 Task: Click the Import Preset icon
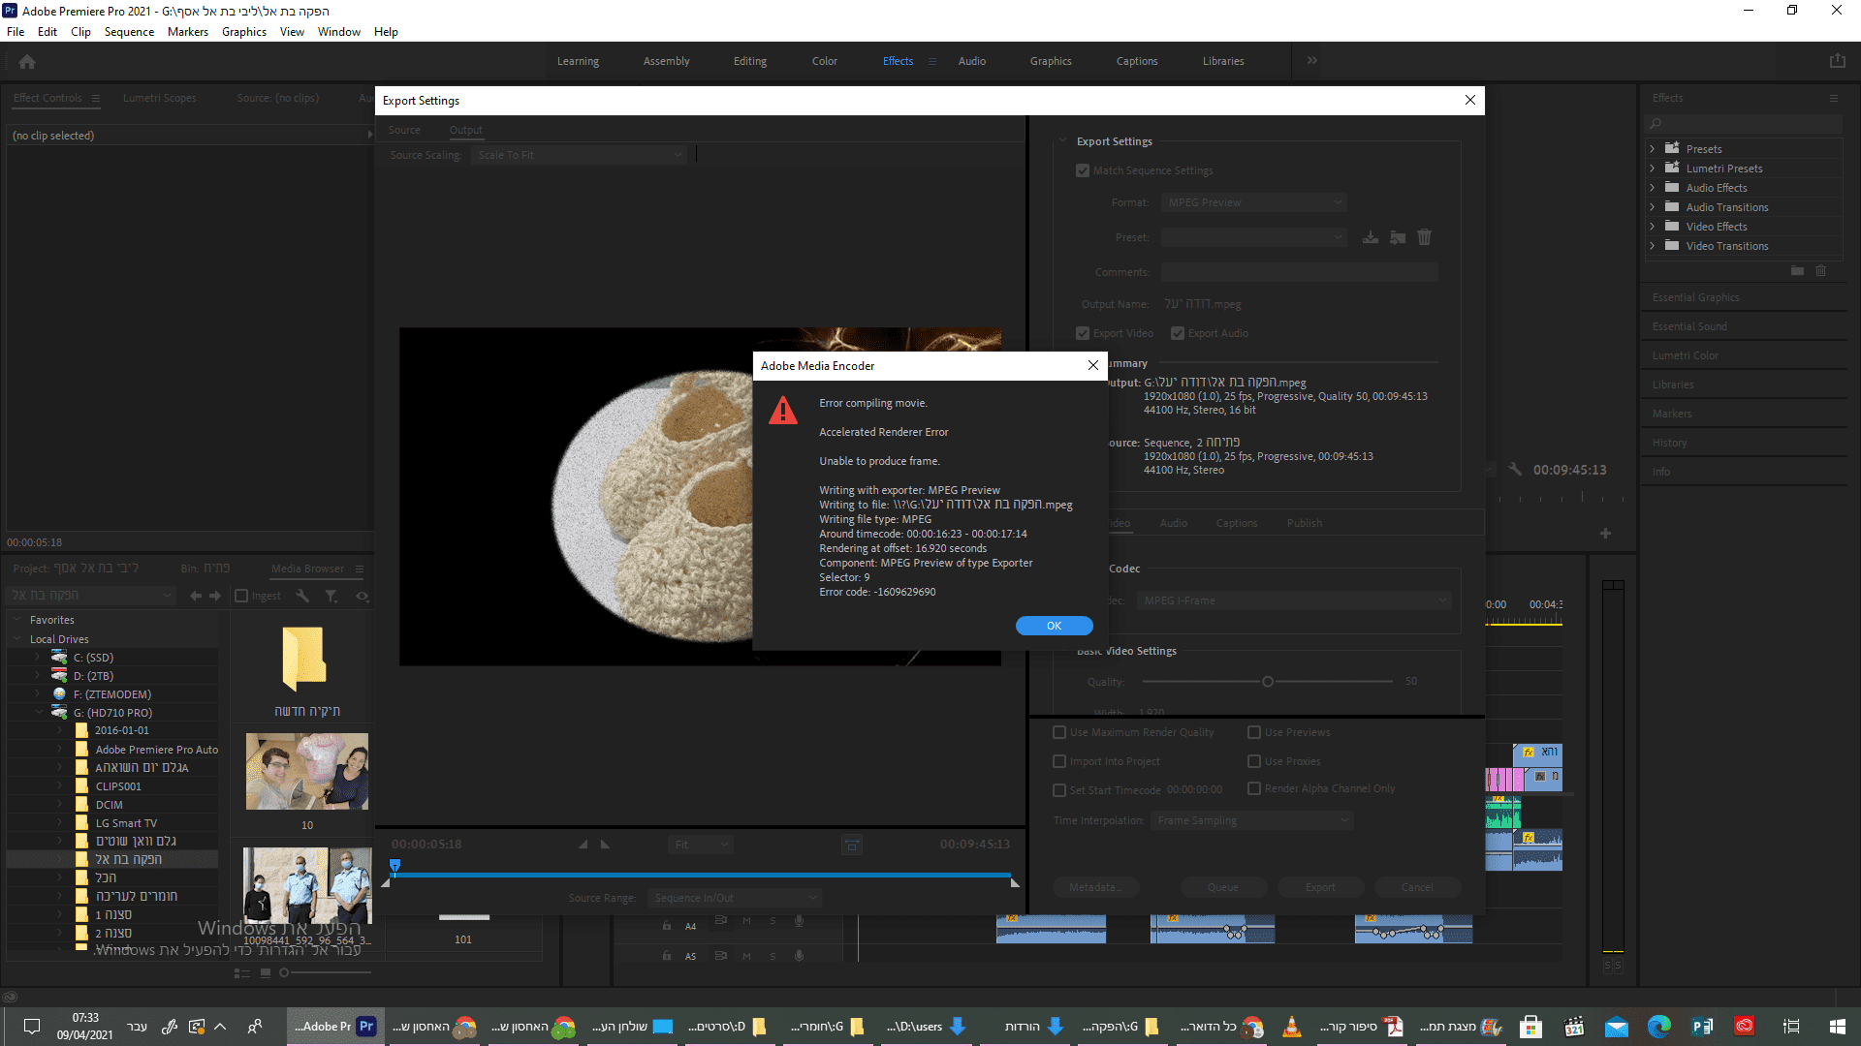(1397, 237)
